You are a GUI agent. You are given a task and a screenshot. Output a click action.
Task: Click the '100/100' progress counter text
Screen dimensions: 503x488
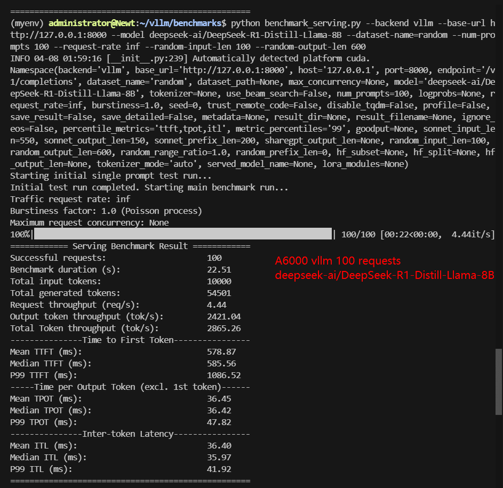[358, 235]
